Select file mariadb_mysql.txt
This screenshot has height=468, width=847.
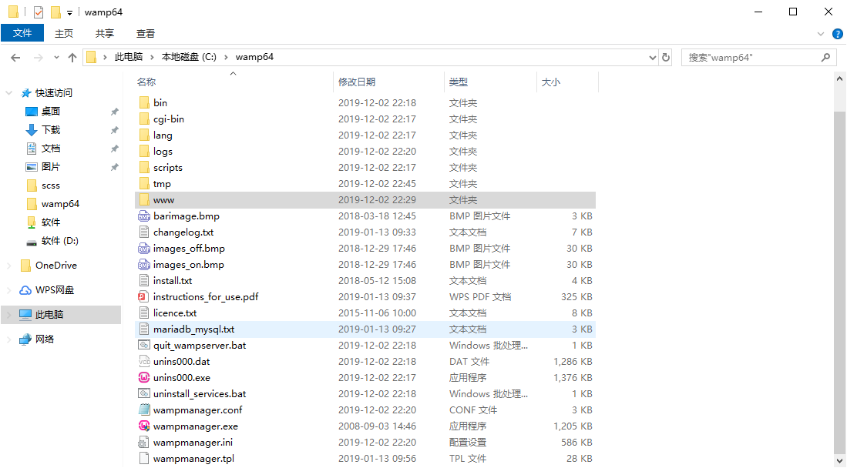tap(365, 329)
